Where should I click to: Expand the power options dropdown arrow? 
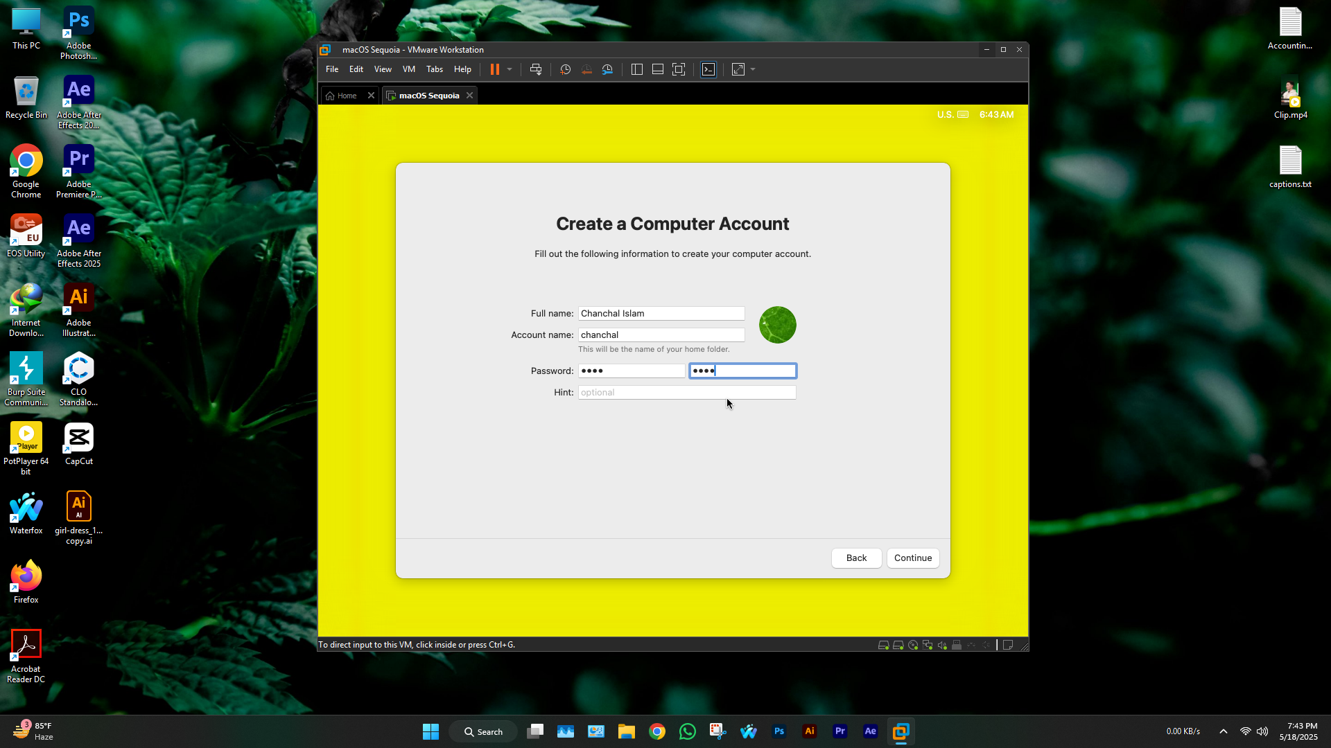510,69
